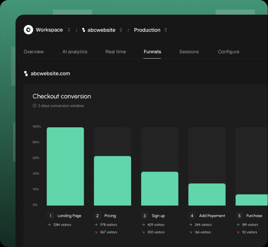Click the Production breadcrumb label
The height and width of the screenshot is (247, 268).
(x=147, y=30)
